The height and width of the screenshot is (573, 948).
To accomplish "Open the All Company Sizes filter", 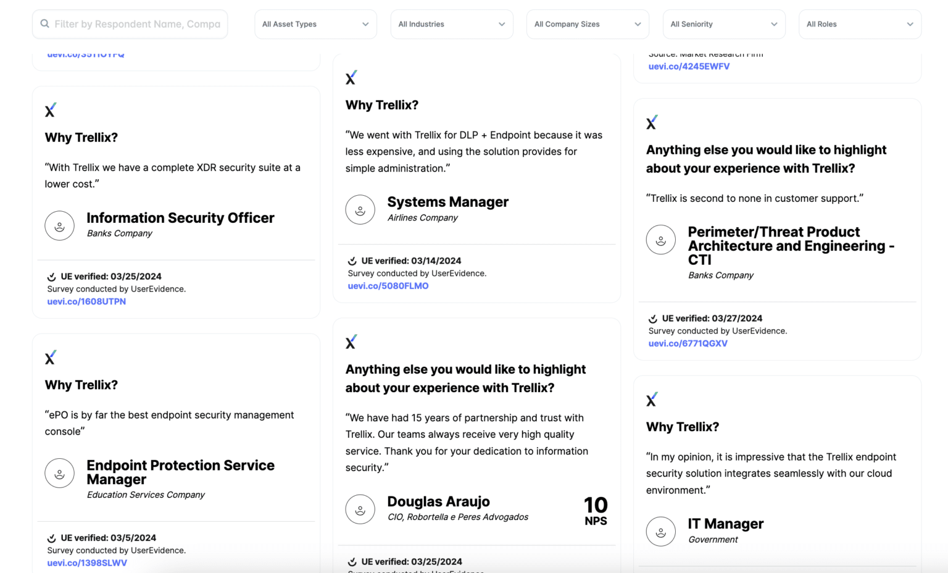I will (x=587, y=24).
